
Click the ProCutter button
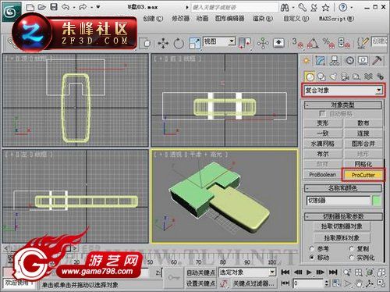[363, 175]
